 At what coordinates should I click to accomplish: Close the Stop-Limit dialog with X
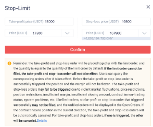[x=148, y=7]
